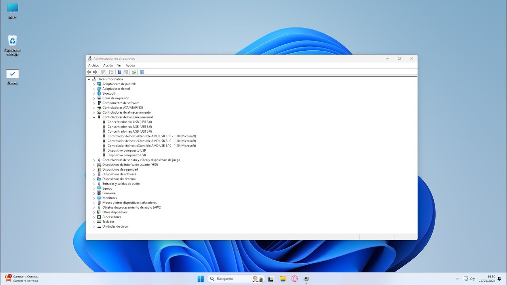Click the show/hide console tree toolbar icon
Screen dimensions: 507x285
(x=103, y=72)
